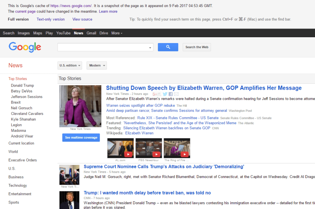Open the Trump story thumbnail image
This screenshot has width=315, height=209.
(69, 200)
